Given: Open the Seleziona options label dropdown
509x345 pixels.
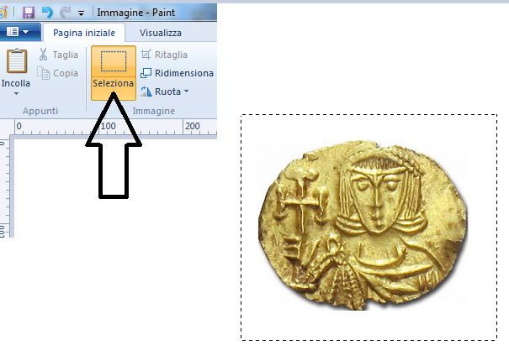Looking at the screenshot, I should tap(114, 88).
